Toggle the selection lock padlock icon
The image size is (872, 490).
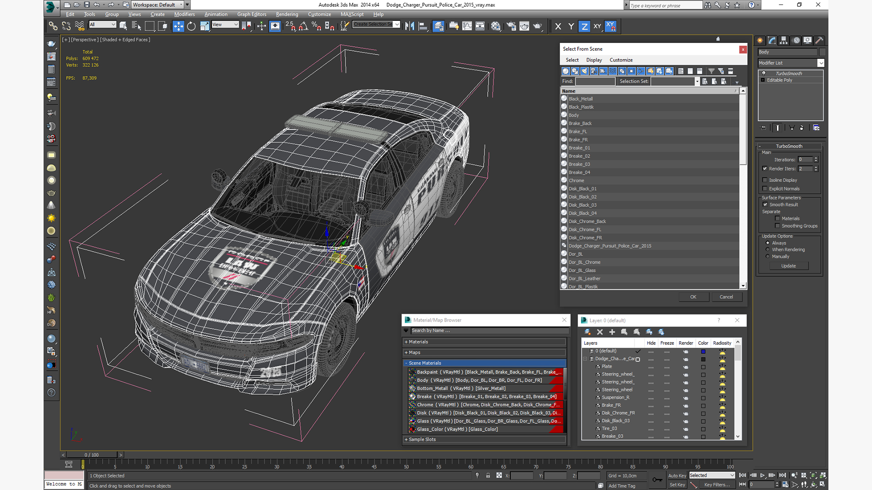point(488,475)
